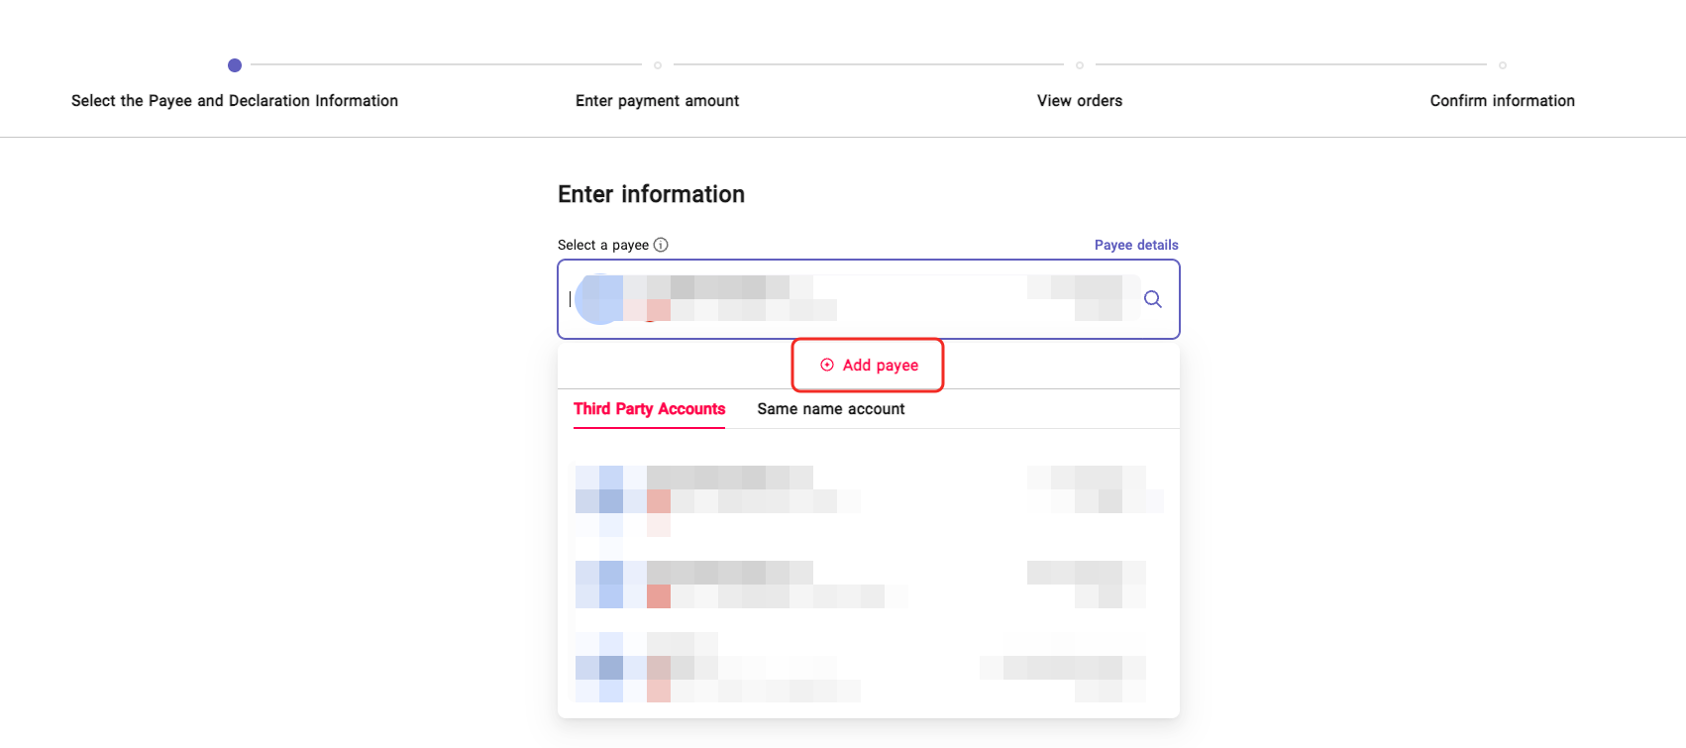Viewport: 1686px width, 748px height.
Task: Click the first payee's avatar in the list
Action: 599,490
